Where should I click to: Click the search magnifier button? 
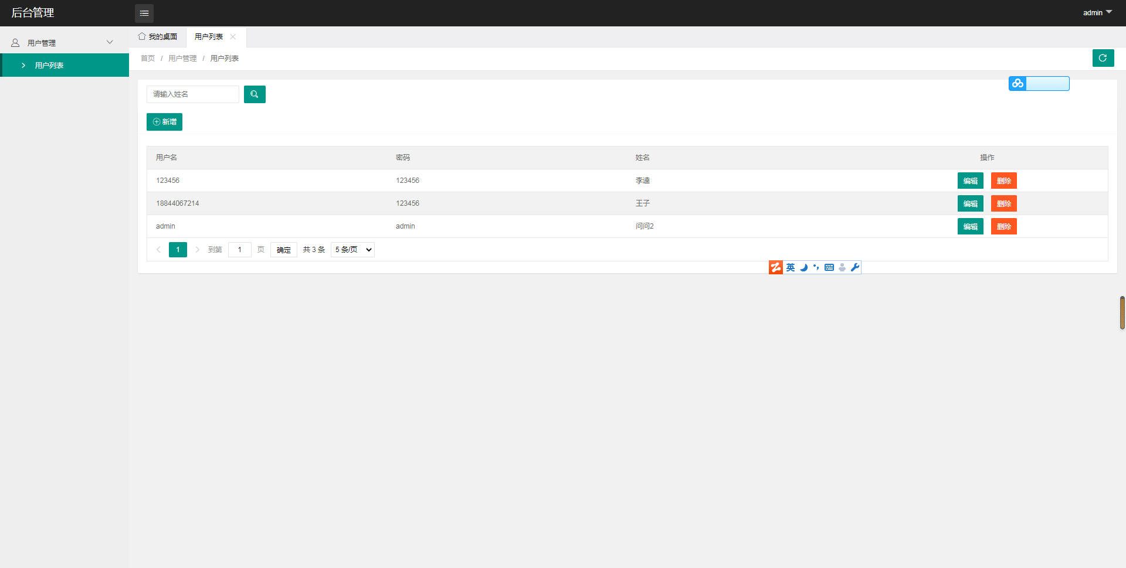coord(255,94)
